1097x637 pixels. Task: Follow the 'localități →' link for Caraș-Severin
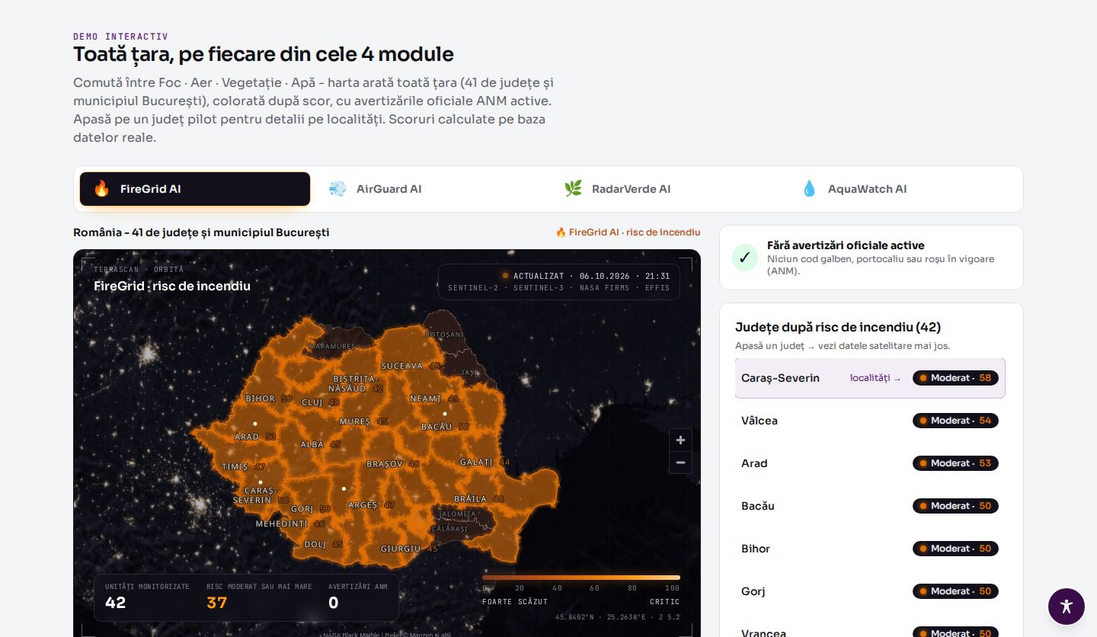[875, 378]
